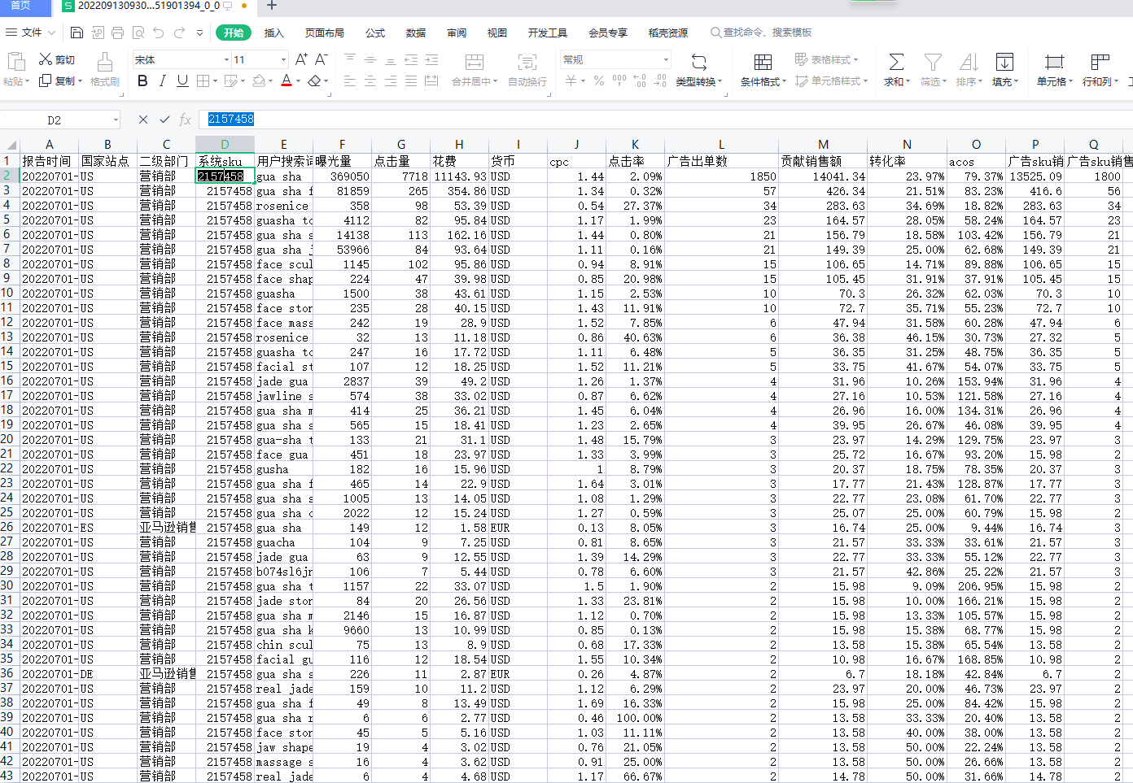Click the eraser clear-format icon
The height and width of the screenshot is (783, 1133).
pos(314,80)
